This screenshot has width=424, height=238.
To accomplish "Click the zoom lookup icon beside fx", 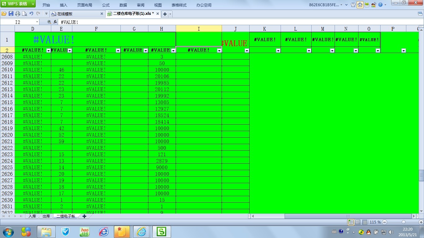I will coord(49,22).
